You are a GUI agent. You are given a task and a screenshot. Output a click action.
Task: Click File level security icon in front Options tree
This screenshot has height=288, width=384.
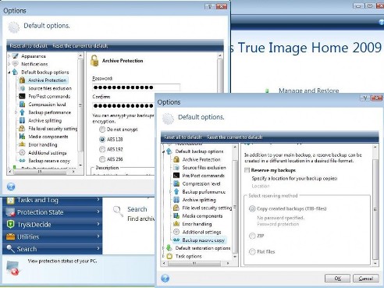(176, 208)
